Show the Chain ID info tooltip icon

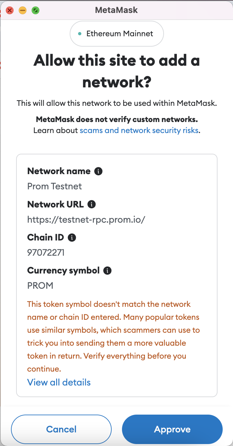pyautogui.click(x=72, y=238)
